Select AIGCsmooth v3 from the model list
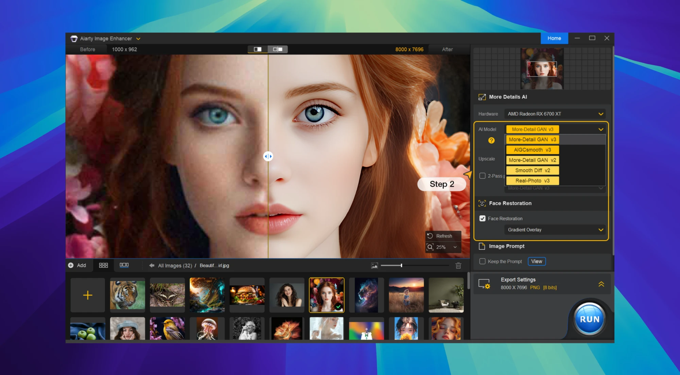Image resolution: width=680 pixels, height=375 pixels. pos(532,149)
